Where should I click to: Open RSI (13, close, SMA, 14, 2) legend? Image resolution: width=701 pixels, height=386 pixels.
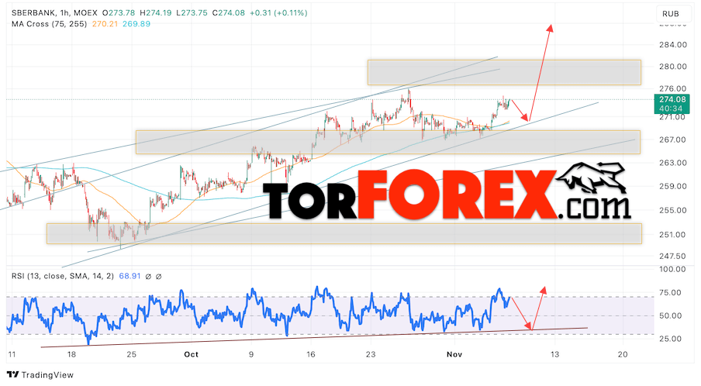[63, 276]
